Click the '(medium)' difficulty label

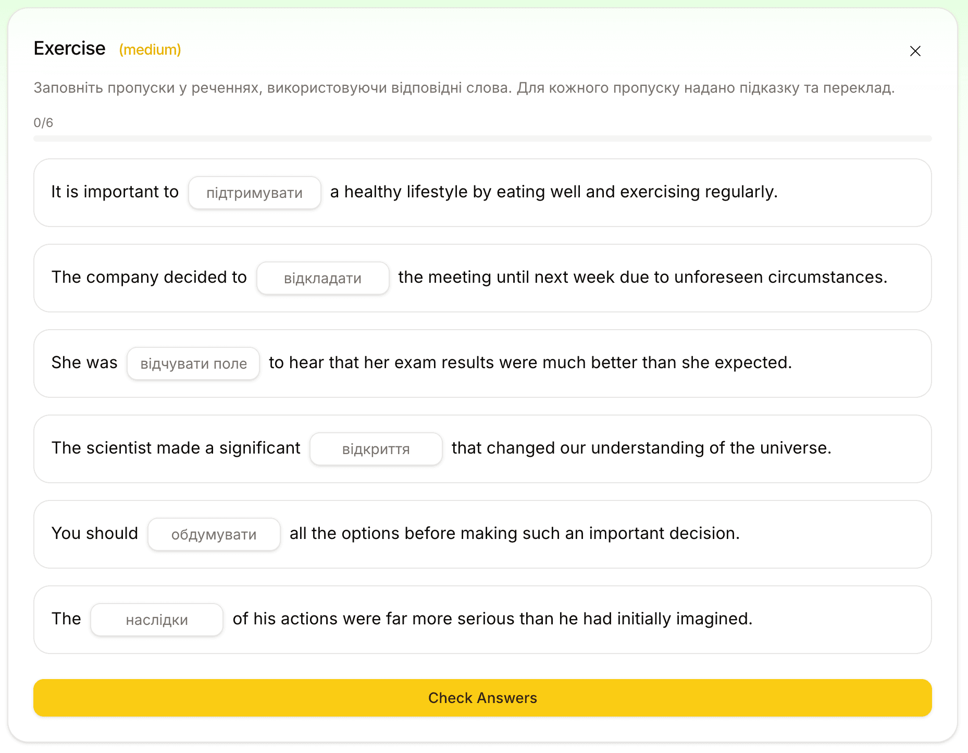(150, 49)
